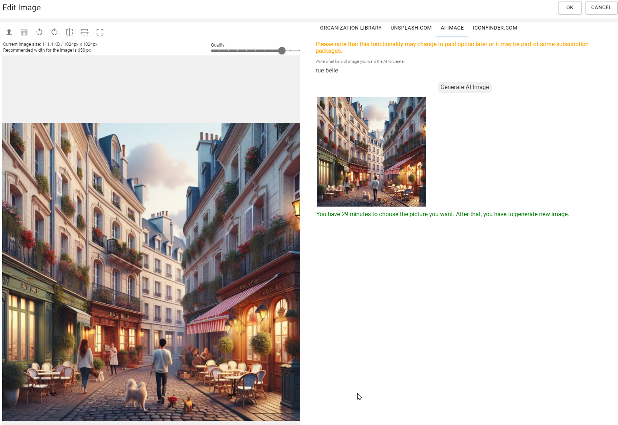This screenshot has width=618, height=425.
Task: Click the crop frame corners icon
Action: [x=100, y=32]
